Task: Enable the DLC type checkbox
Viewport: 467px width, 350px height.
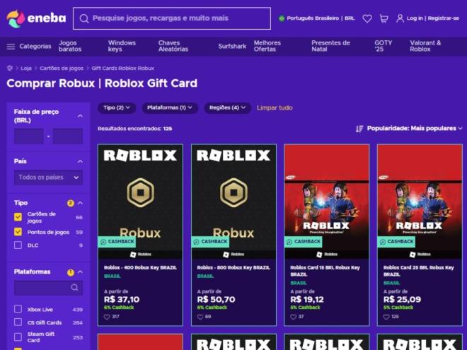Action: tap(18, 245)
